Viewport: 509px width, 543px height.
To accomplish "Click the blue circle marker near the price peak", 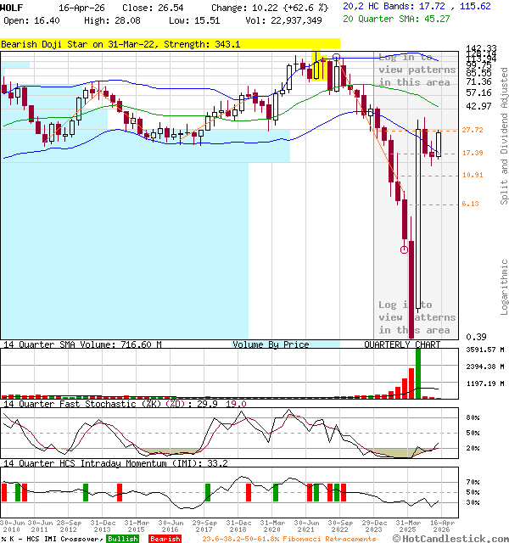I will [x=337, y=59].
